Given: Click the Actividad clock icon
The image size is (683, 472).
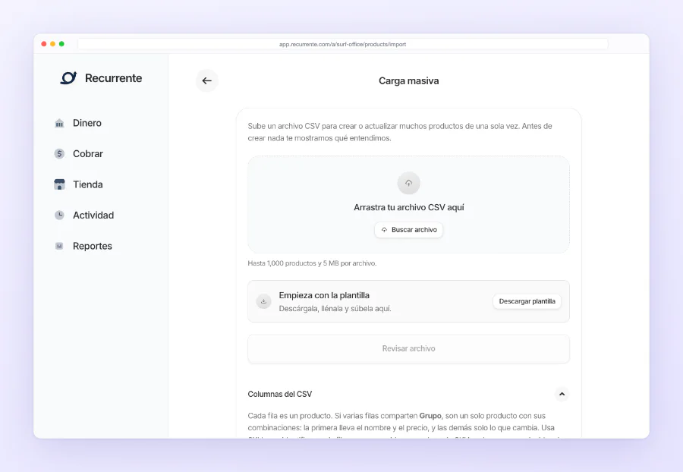Looking at the screenshot, I should [59, 215].
